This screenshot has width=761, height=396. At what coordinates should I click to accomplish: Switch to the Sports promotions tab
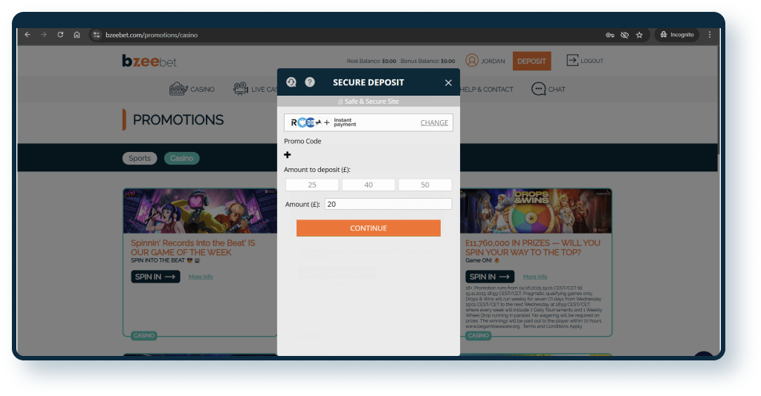140,158
